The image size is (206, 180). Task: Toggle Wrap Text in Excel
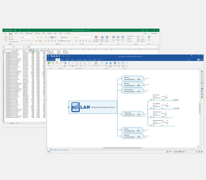(64, 37)
